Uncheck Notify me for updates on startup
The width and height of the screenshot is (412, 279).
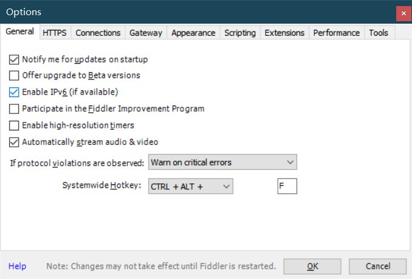[14, 59]
